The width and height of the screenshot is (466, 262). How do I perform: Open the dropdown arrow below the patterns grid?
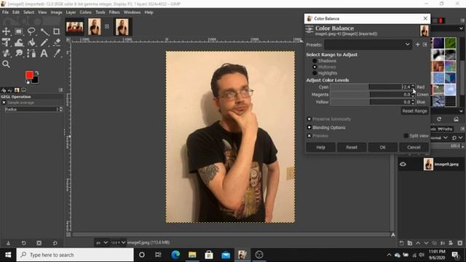(x=461, y=111)
